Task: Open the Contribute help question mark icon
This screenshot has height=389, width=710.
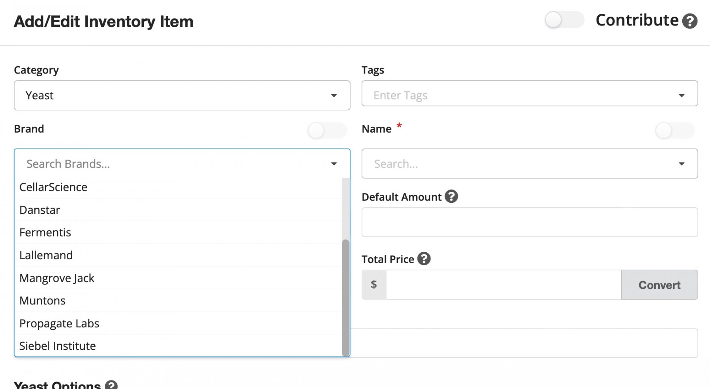Action: [x=690, y=21]
